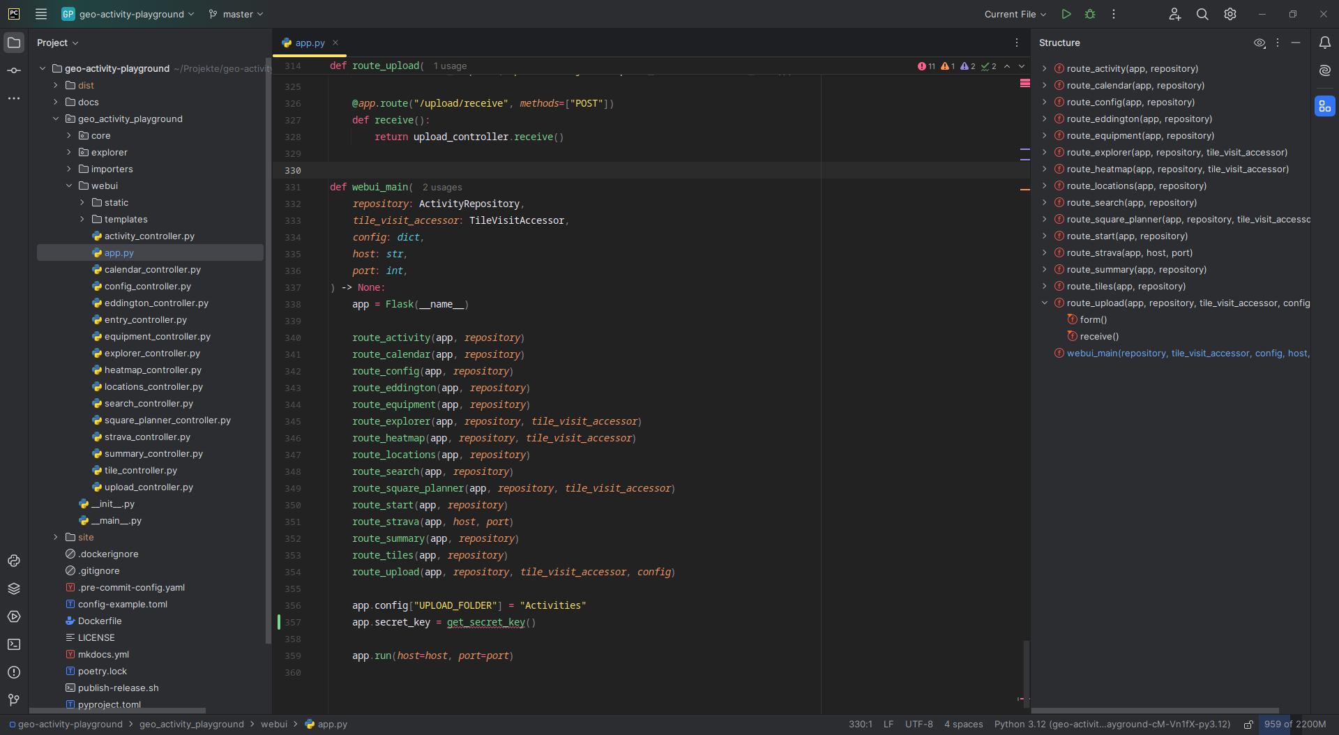Screen dimensions: 1339x735
Task: Open Search Everywhere magnifier
Action: (x=1202, y=14)
